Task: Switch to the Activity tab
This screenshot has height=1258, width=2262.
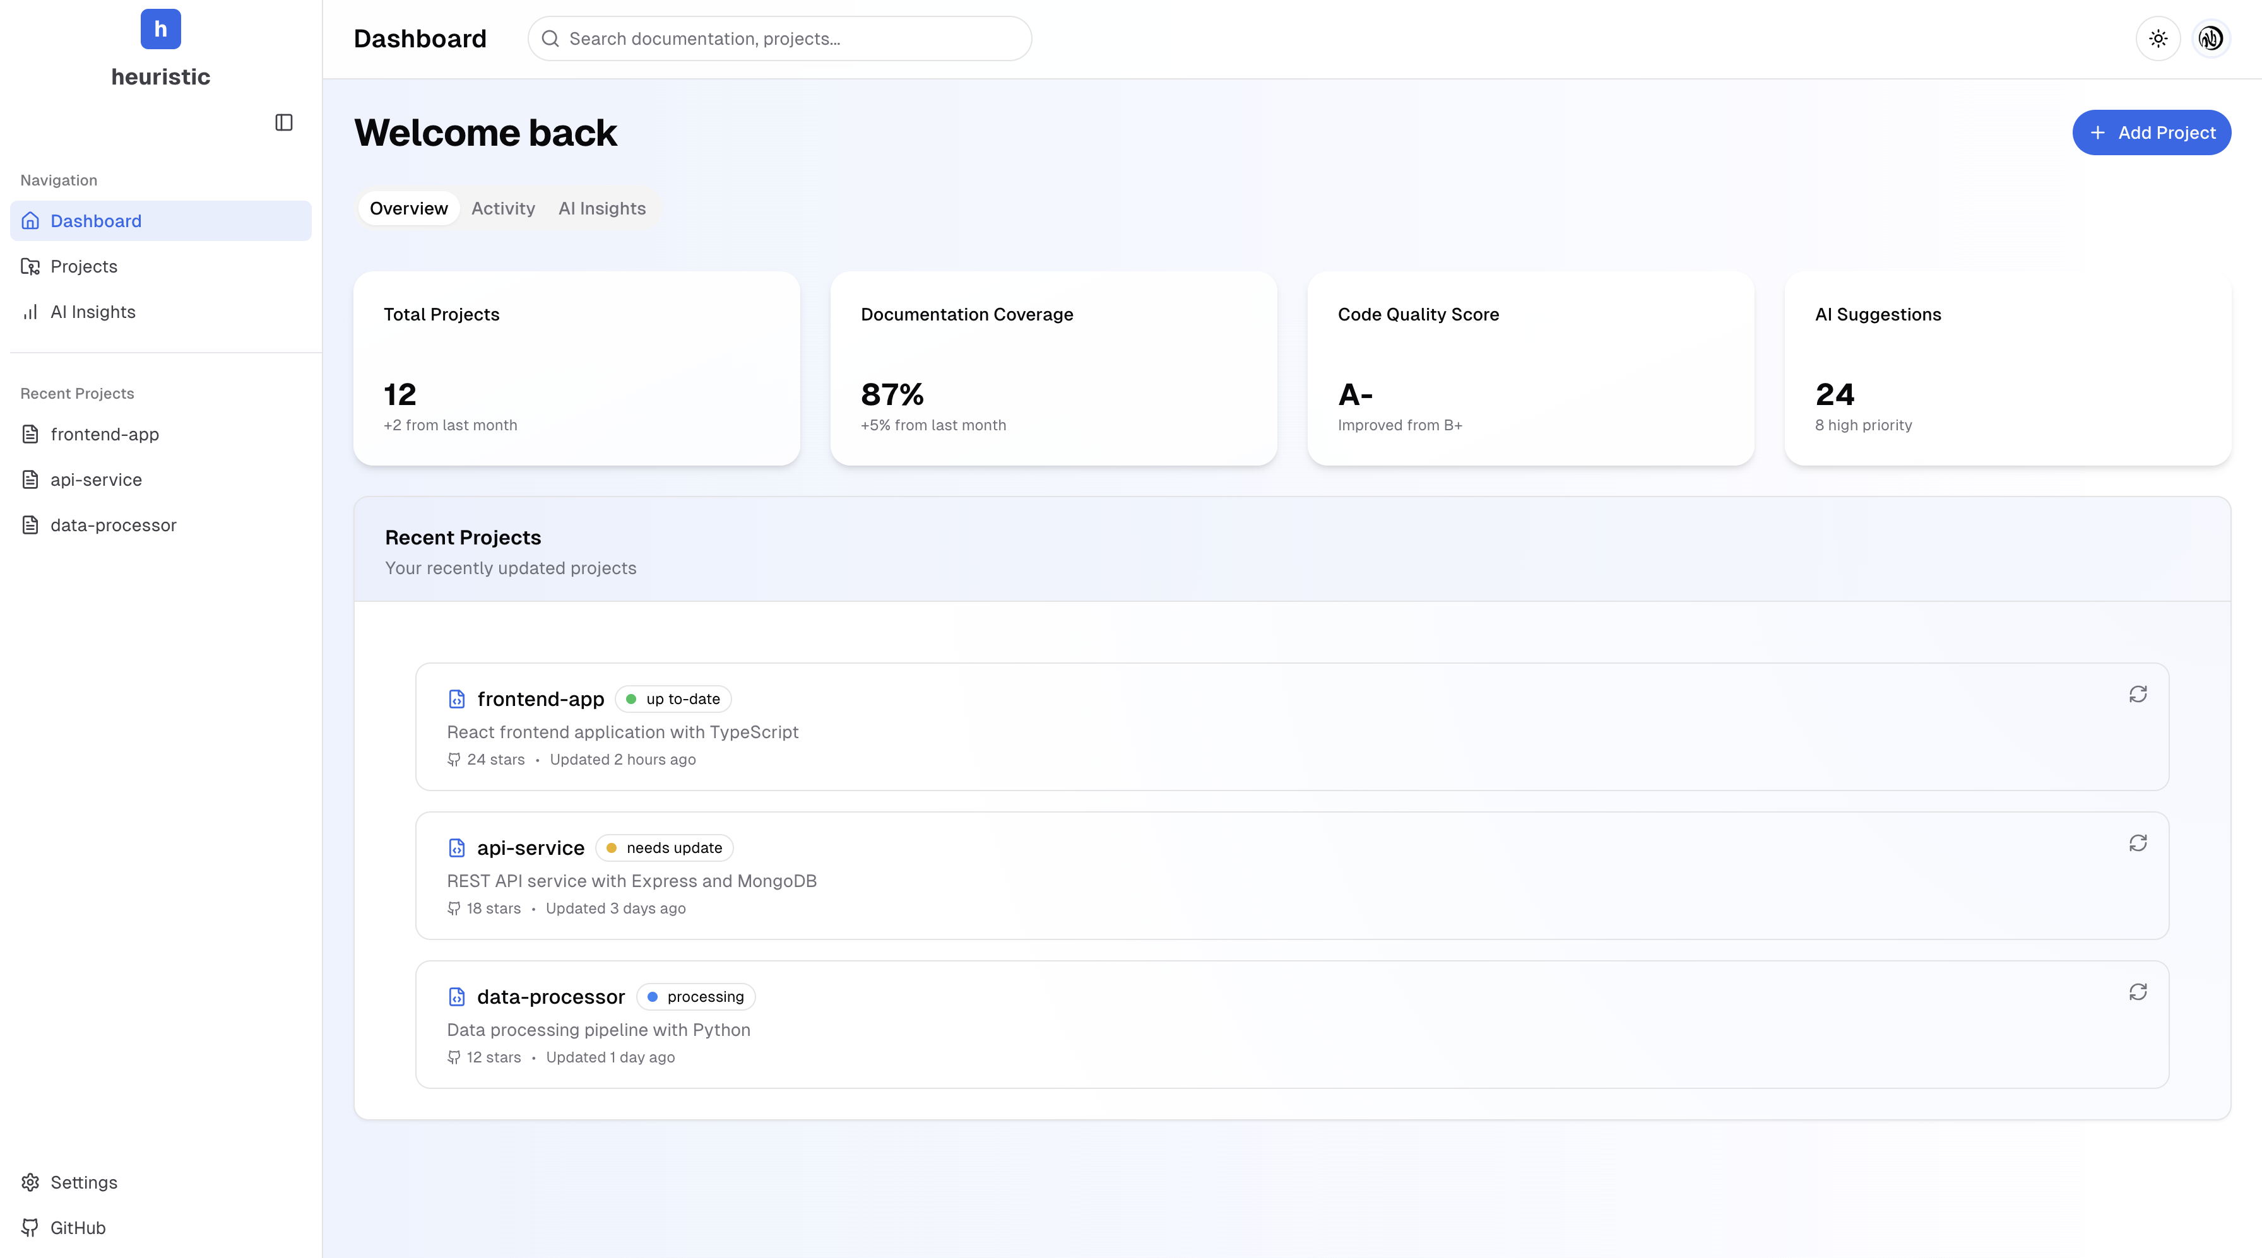Action: pyautogui.click(x=502, y=208)
